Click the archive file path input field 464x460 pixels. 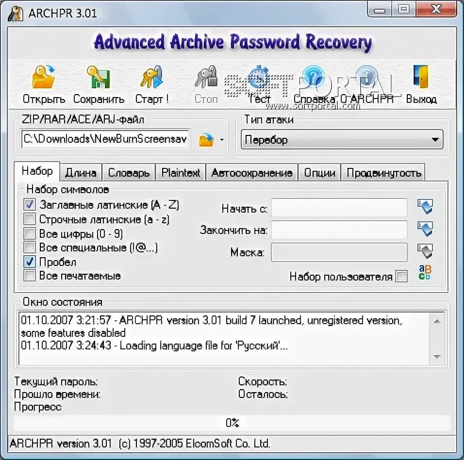click(x=106, y=139)
